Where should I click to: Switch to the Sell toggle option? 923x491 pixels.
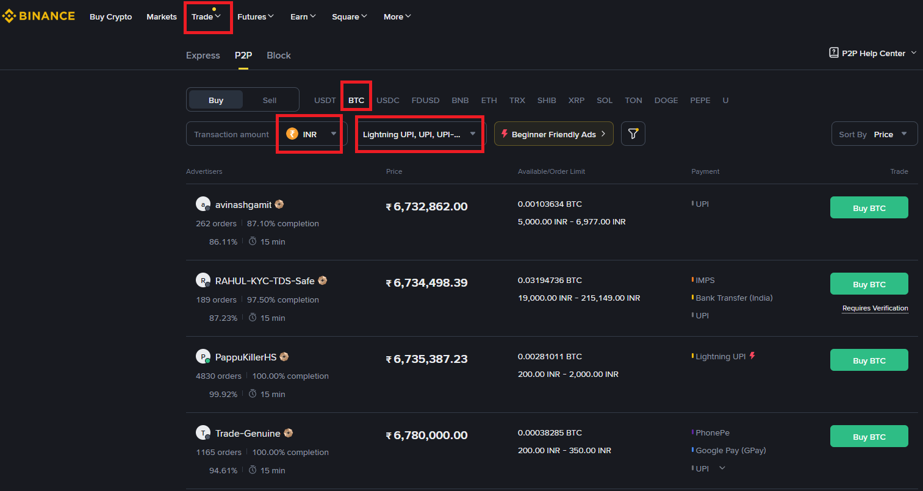point(270,100)
